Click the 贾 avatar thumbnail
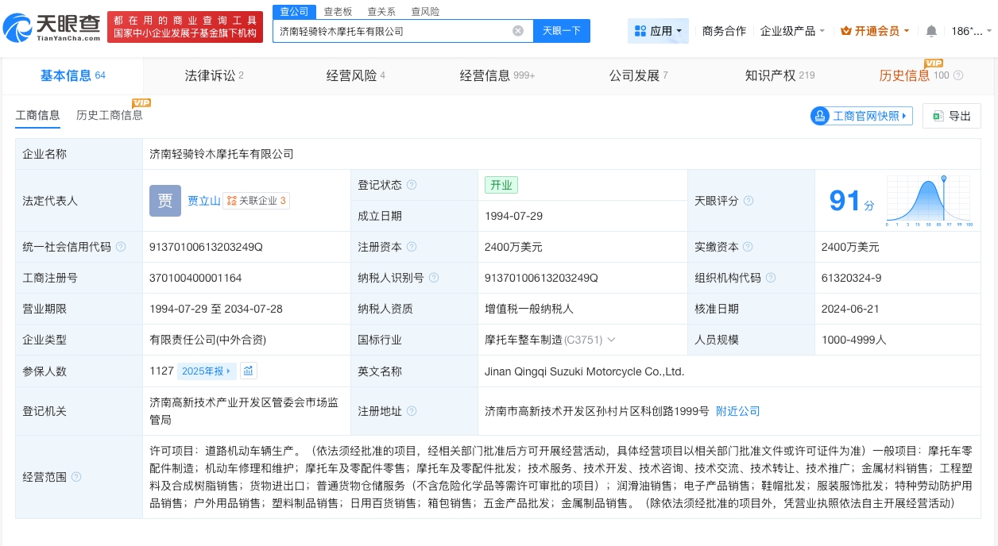This screenshot has height=546, width=998. tap(165, 201)
